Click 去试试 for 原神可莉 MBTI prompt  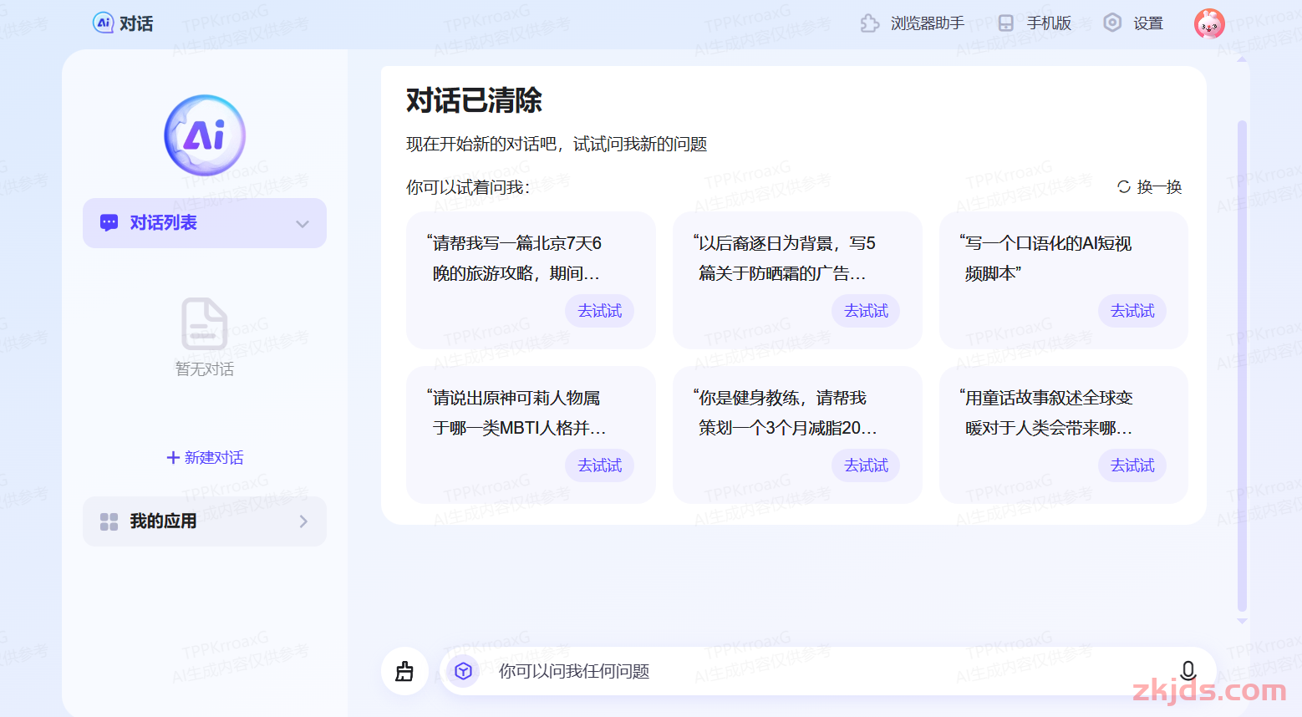pos(600,465)
